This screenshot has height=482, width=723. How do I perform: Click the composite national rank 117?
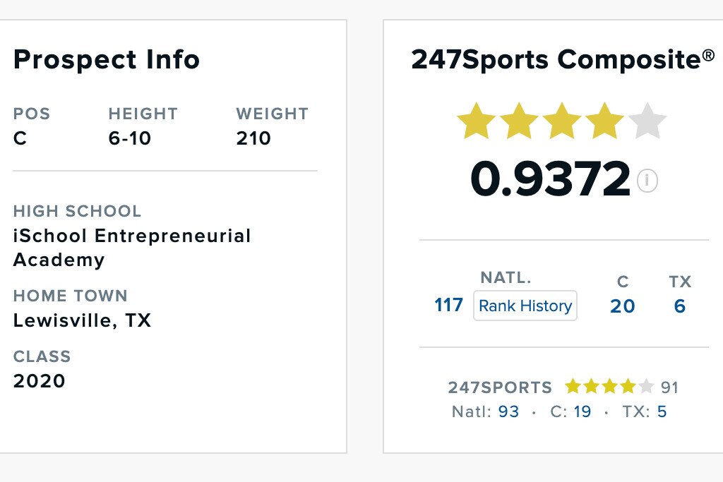tap(448, 306)
